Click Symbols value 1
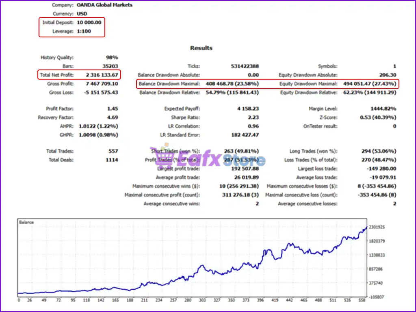The height and width of the screenshot is (312, 416). coord(394,66)
